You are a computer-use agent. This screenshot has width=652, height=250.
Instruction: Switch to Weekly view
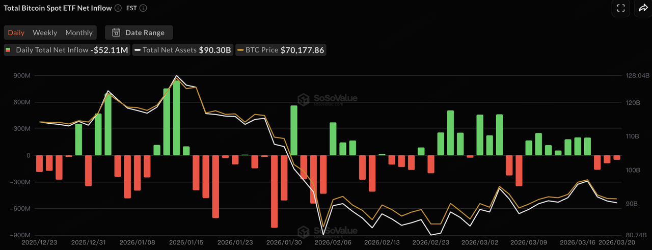click(45, 33)
